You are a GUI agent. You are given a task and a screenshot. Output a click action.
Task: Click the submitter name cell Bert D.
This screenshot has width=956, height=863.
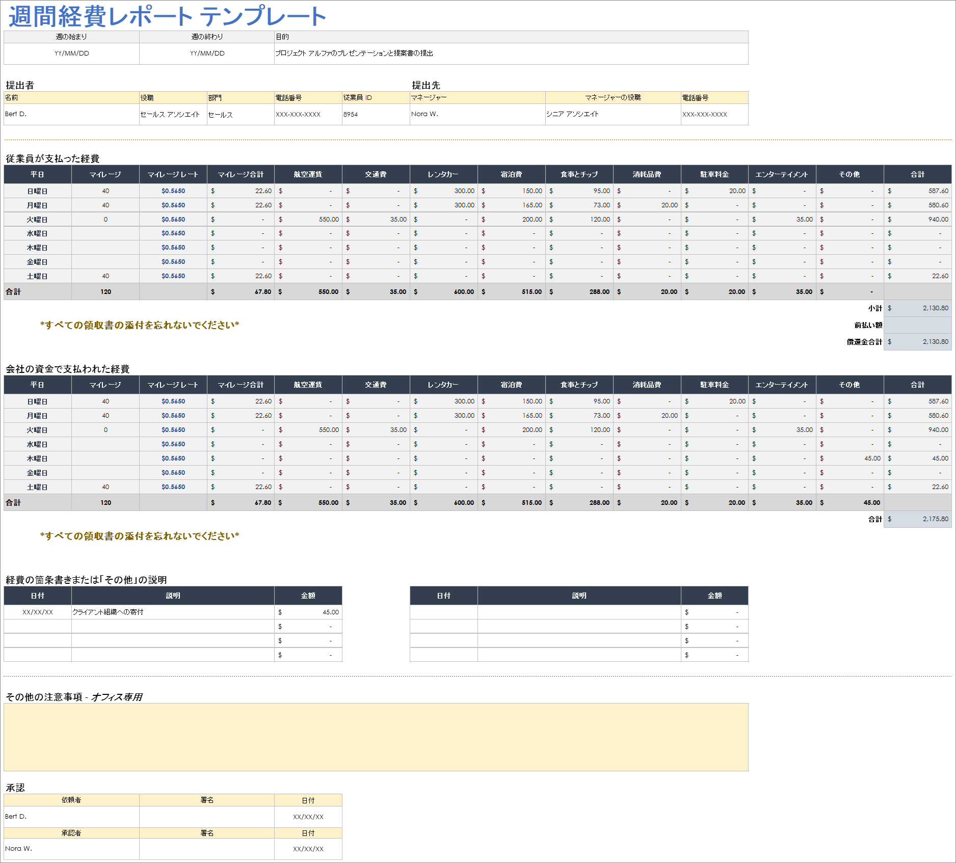pos(71,114)
